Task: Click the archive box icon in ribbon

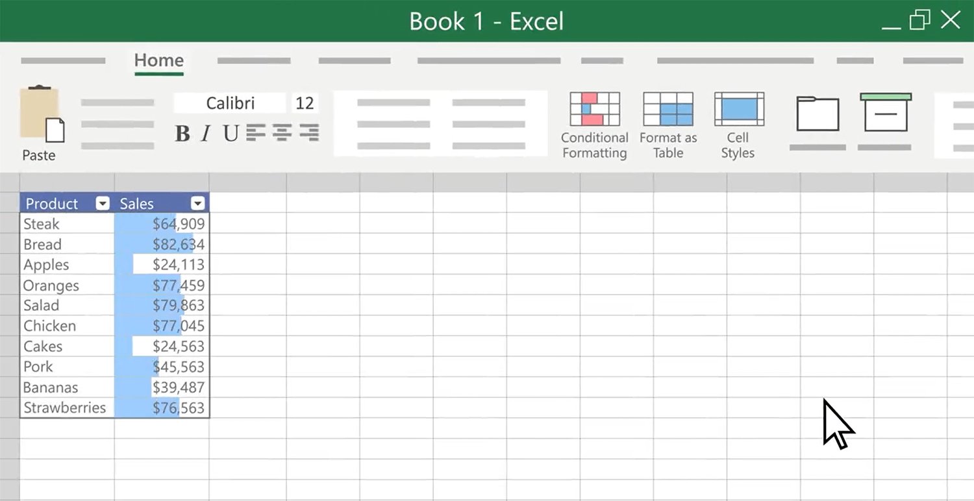Action: (886, 112)
